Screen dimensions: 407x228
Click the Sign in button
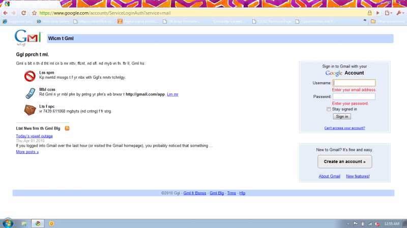[342, 117]
